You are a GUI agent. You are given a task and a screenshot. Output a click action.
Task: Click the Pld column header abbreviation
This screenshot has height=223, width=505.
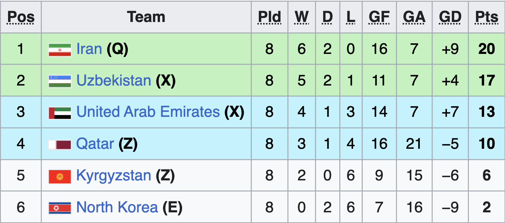coord(270,17)
